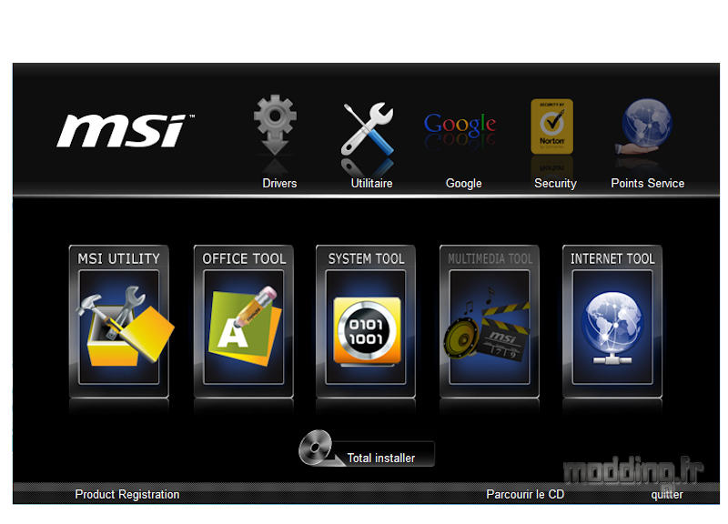Open the Drivers gear icon
This screenshot has height=524, width=728.
tap(275, 125)
